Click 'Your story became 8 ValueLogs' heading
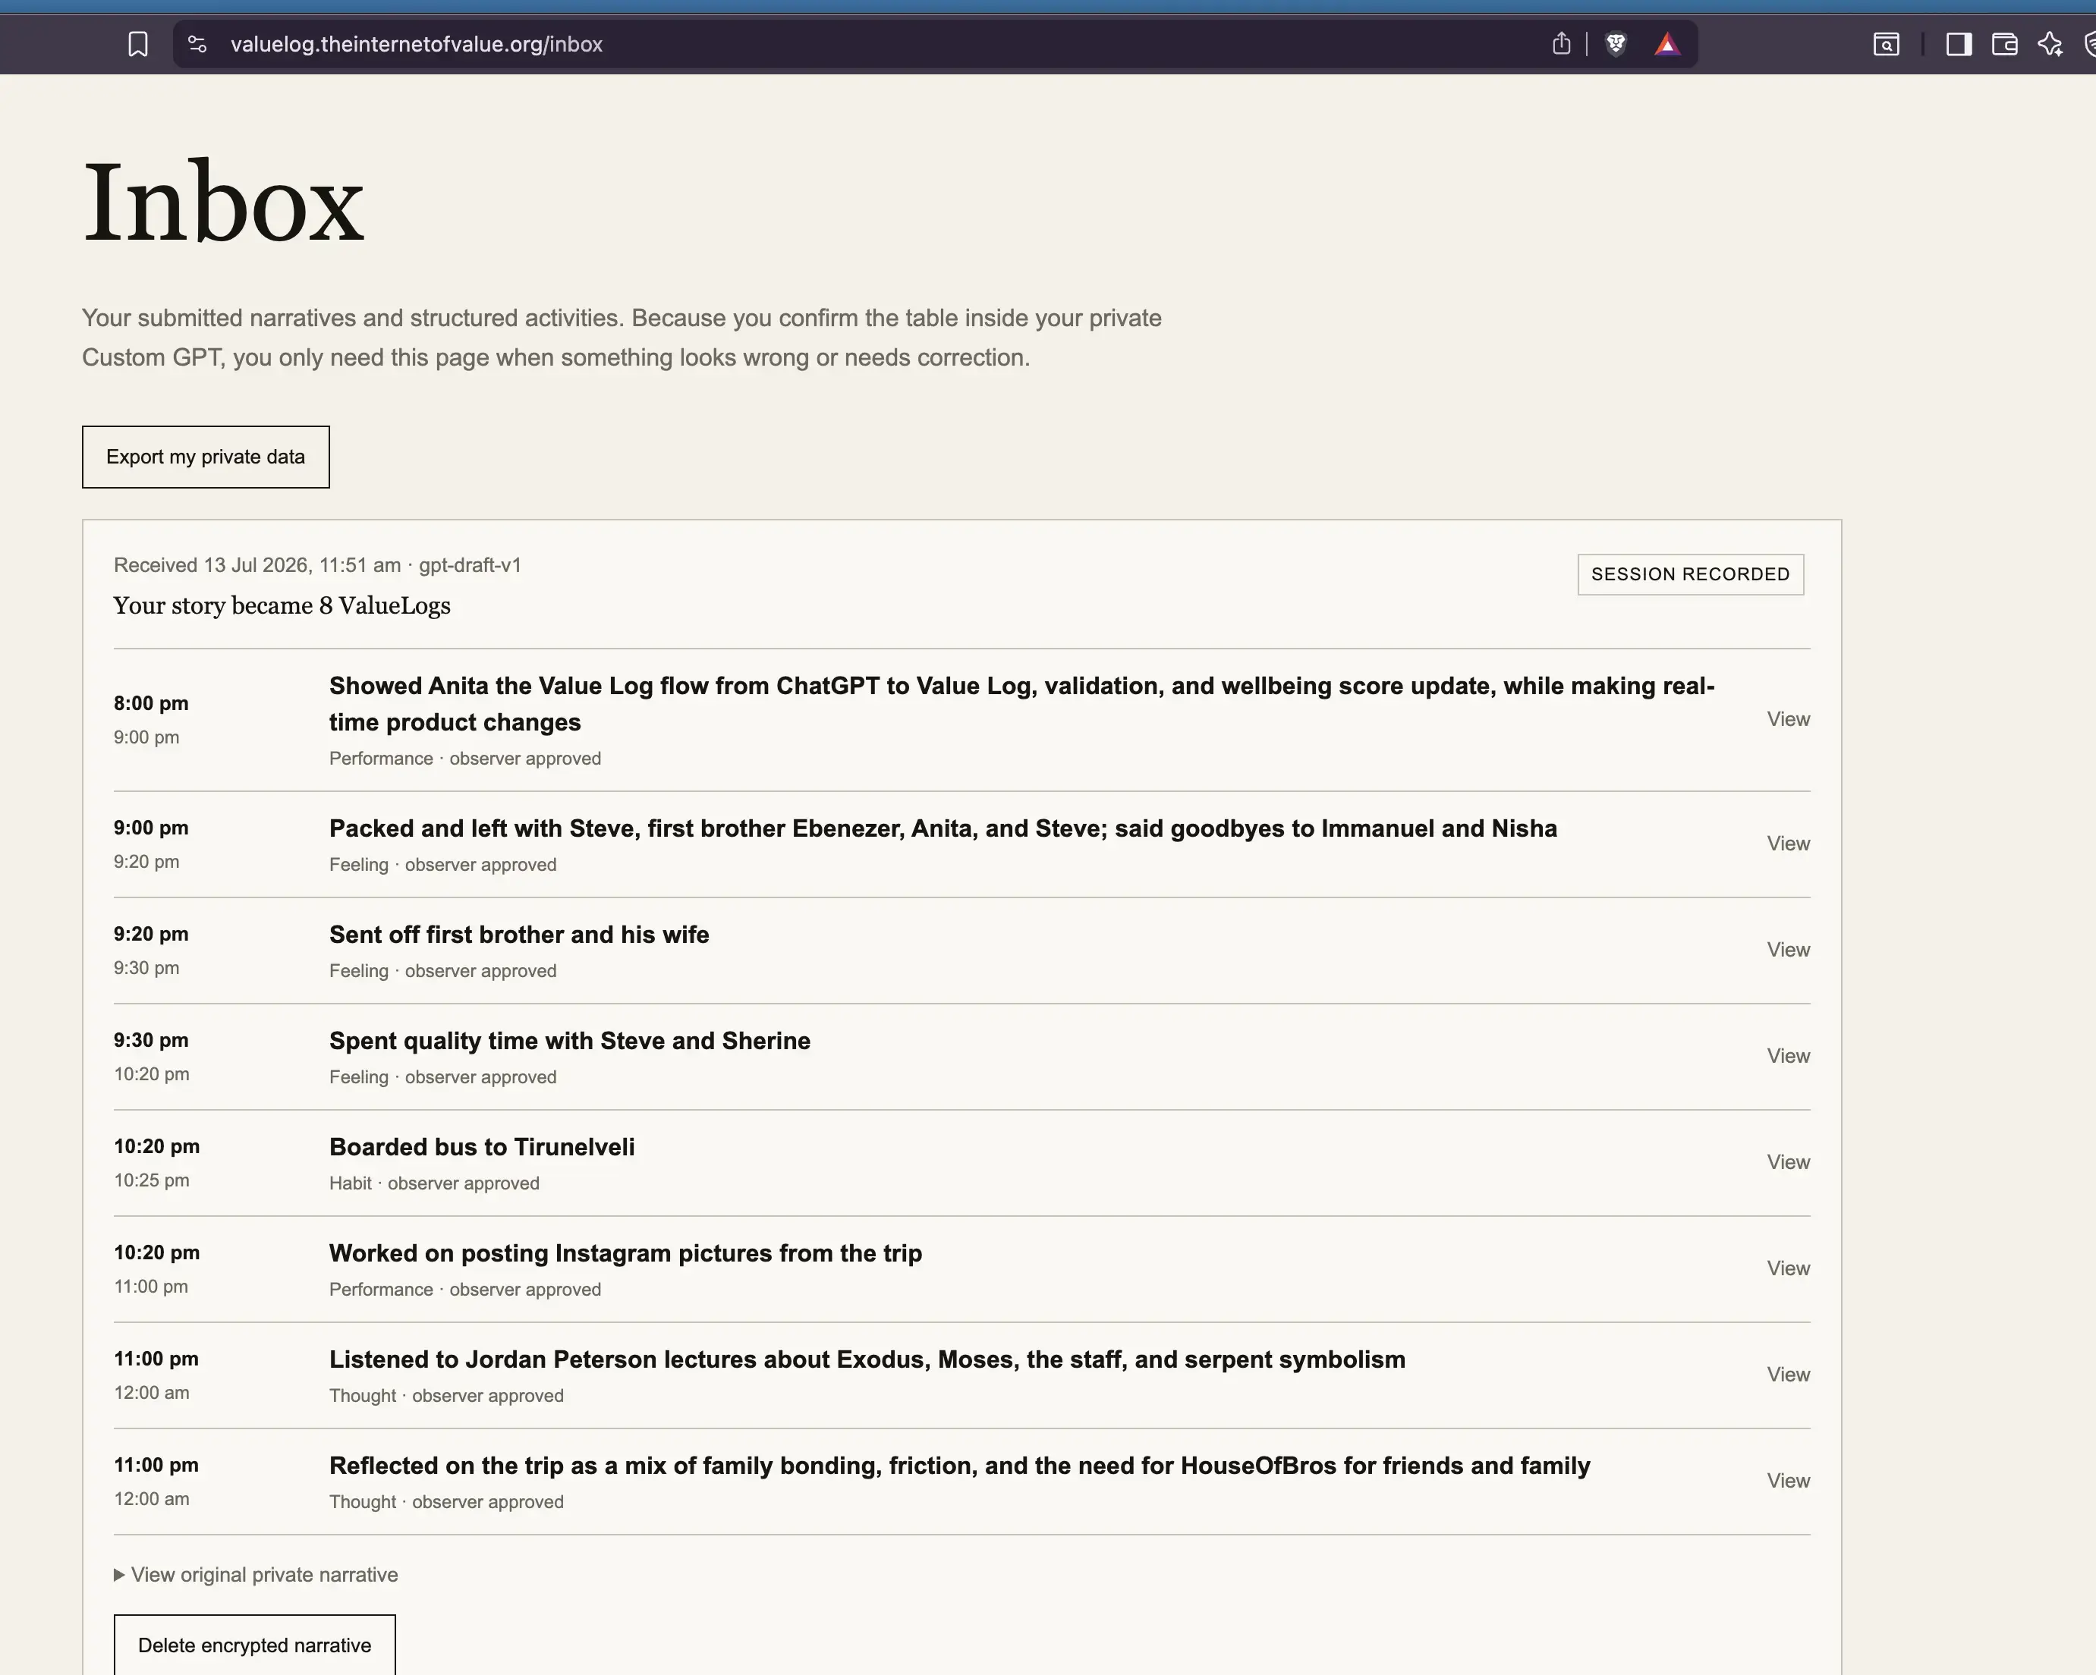 [x=282, y=605]
